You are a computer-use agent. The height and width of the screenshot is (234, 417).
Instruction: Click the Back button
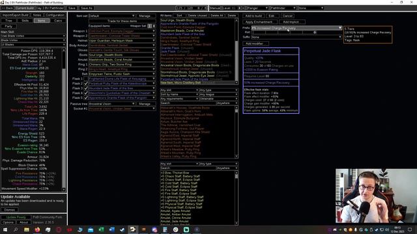point(7,8)
